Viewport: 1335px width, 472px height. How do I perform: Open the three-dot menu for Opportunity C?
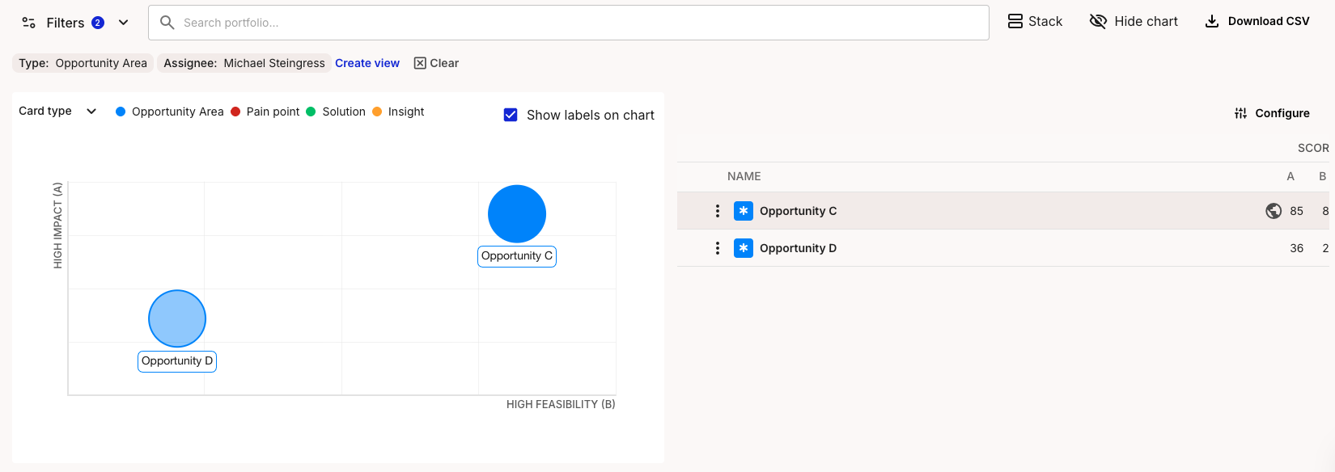click(x=718, y=211)
